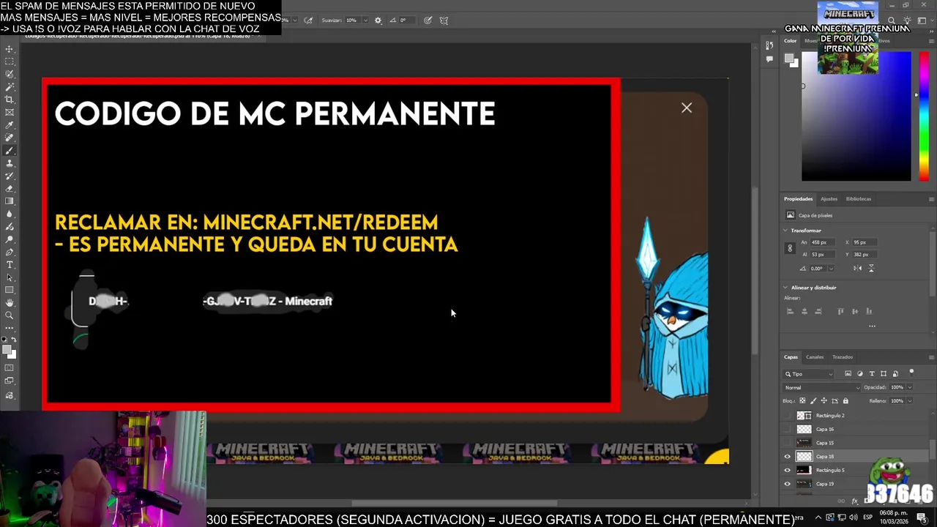Screen dimensions: 937x527
Task: Collapse the Alinear y distribuir section
Action: point(786,288)
